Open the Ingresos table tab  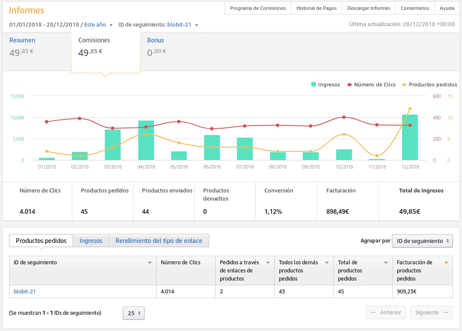[91, 241]
